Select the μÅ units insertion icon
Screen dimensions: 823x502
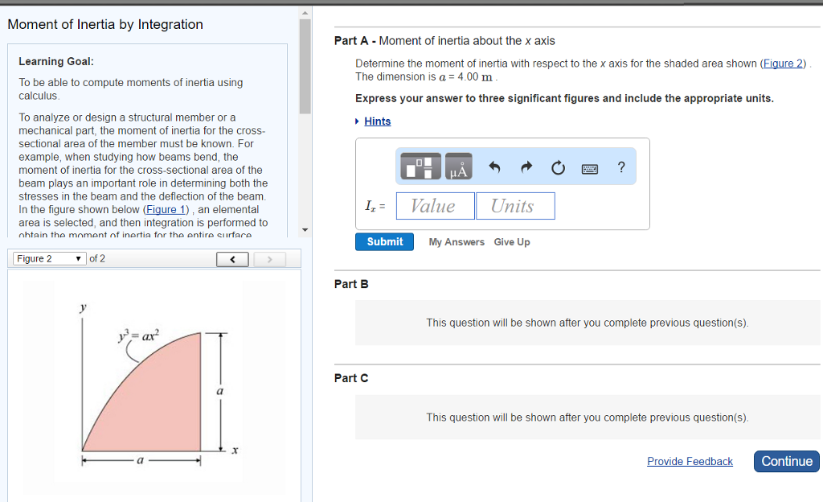coord(459,166)
